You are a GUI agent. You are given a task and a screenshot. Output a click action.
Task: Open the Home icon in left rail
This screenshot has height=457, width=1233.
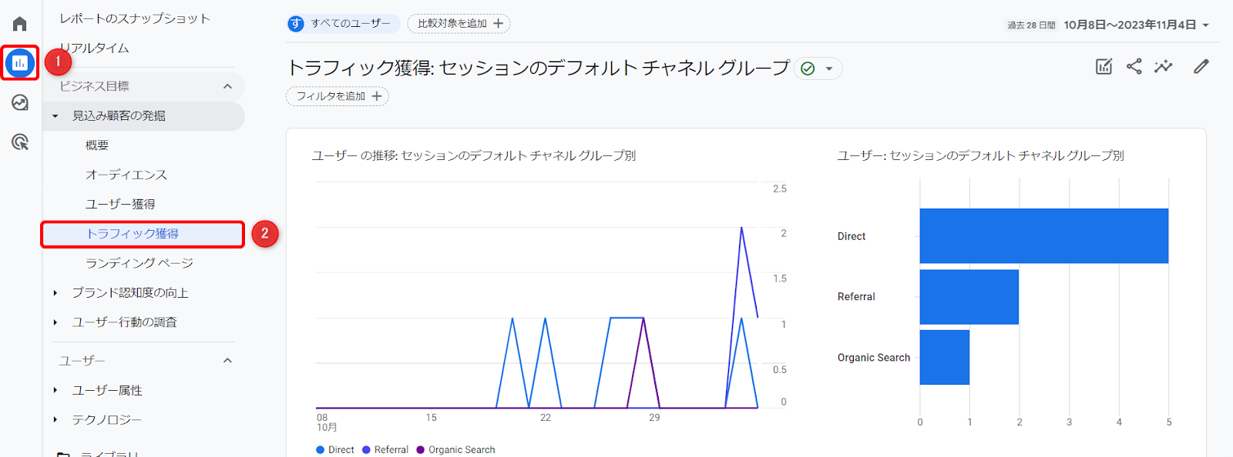[20, 24]
